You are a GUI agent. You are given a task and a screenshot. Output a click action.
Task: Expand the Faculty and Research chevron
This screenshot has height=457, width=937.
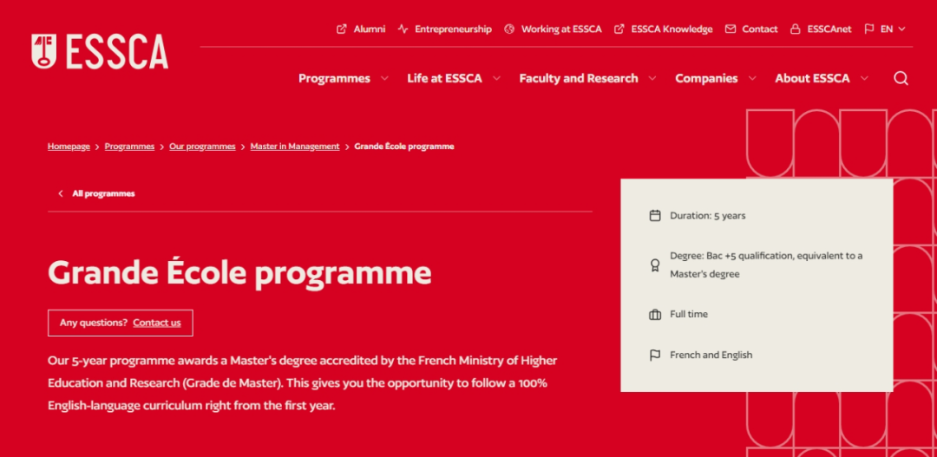point(652,78)
